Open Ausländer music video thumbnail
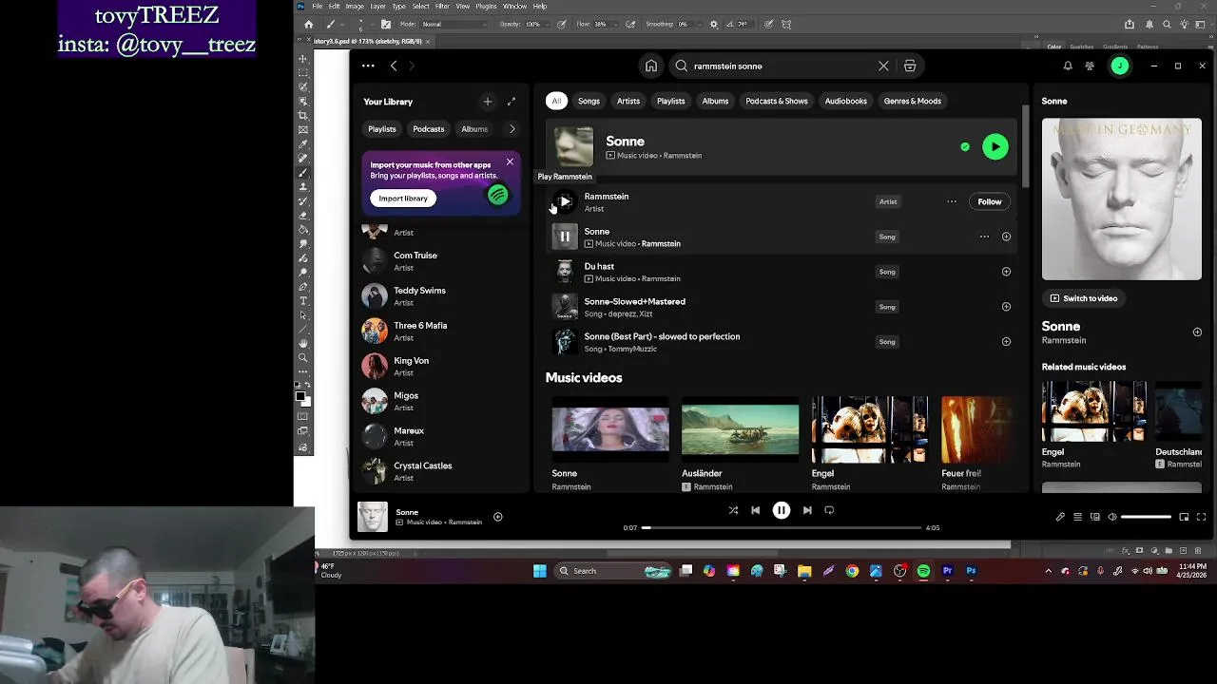 (740, 429)
